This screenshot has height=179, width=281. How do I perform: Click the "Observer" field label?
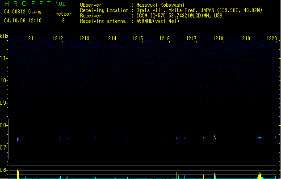click(x=91, y=5)
